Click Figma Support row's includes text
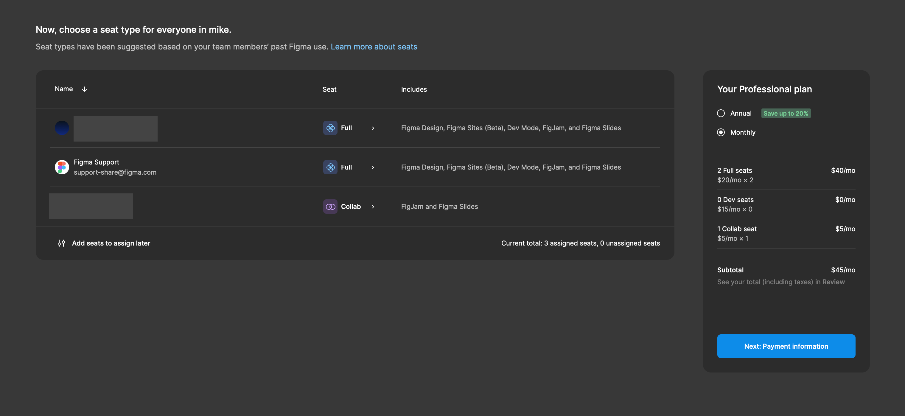Screen dimensions: 905x416 tap(511, 167)
